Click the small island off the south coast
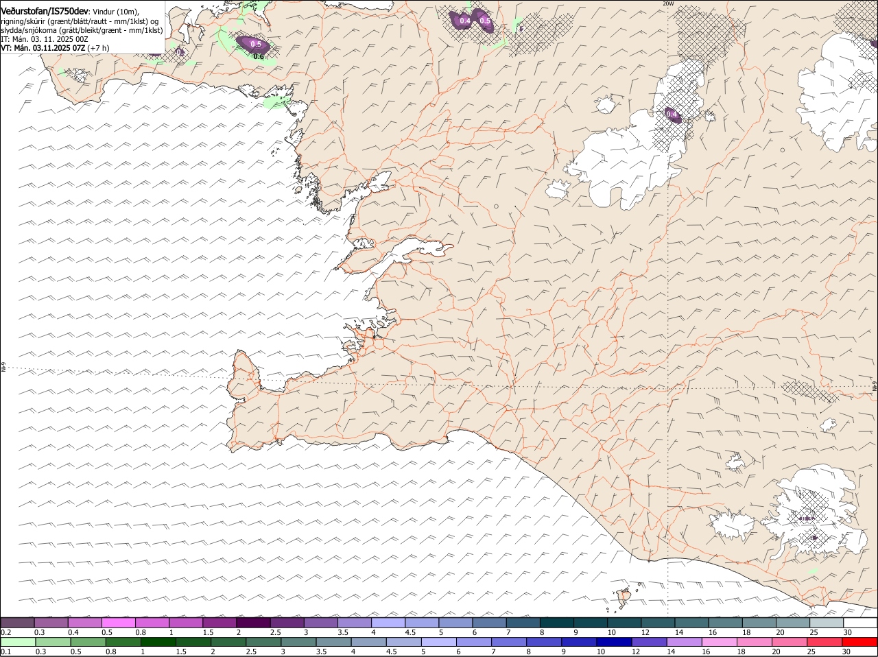This screenshot has width=878, height=657. click(624, 598)
